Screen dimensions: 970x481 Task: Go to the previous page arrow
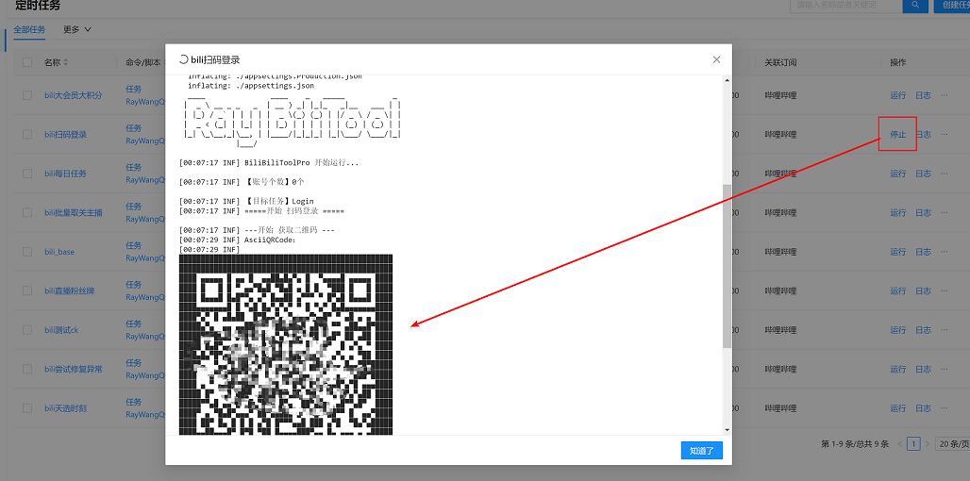900,443
